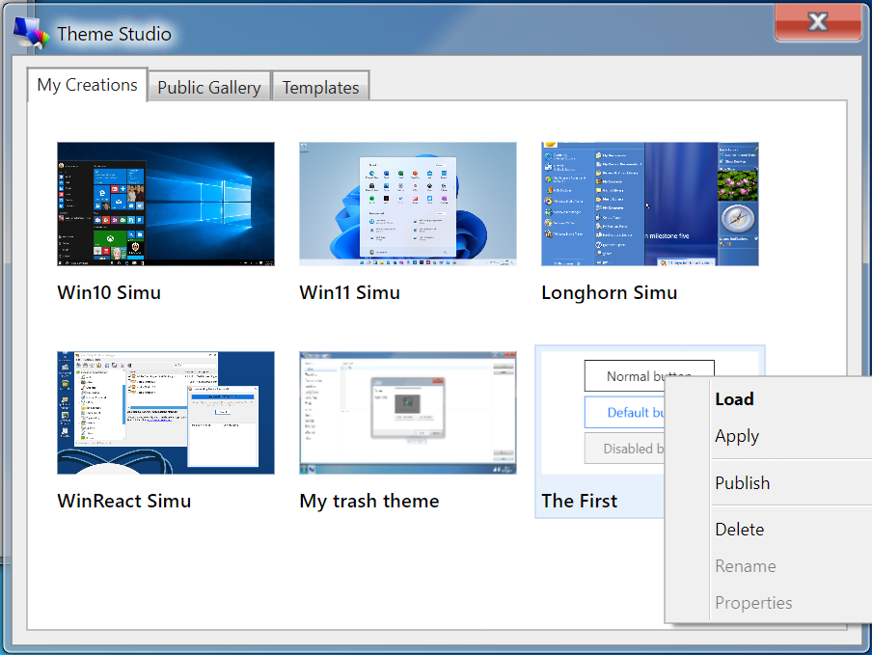Click the Win11 Simu text label
Image resolution: width=872 pixels, height=655 pixels.
click(349, 293)
